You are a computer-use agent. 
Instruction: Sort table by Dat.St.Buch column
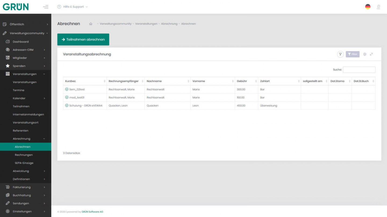point(364,81)
